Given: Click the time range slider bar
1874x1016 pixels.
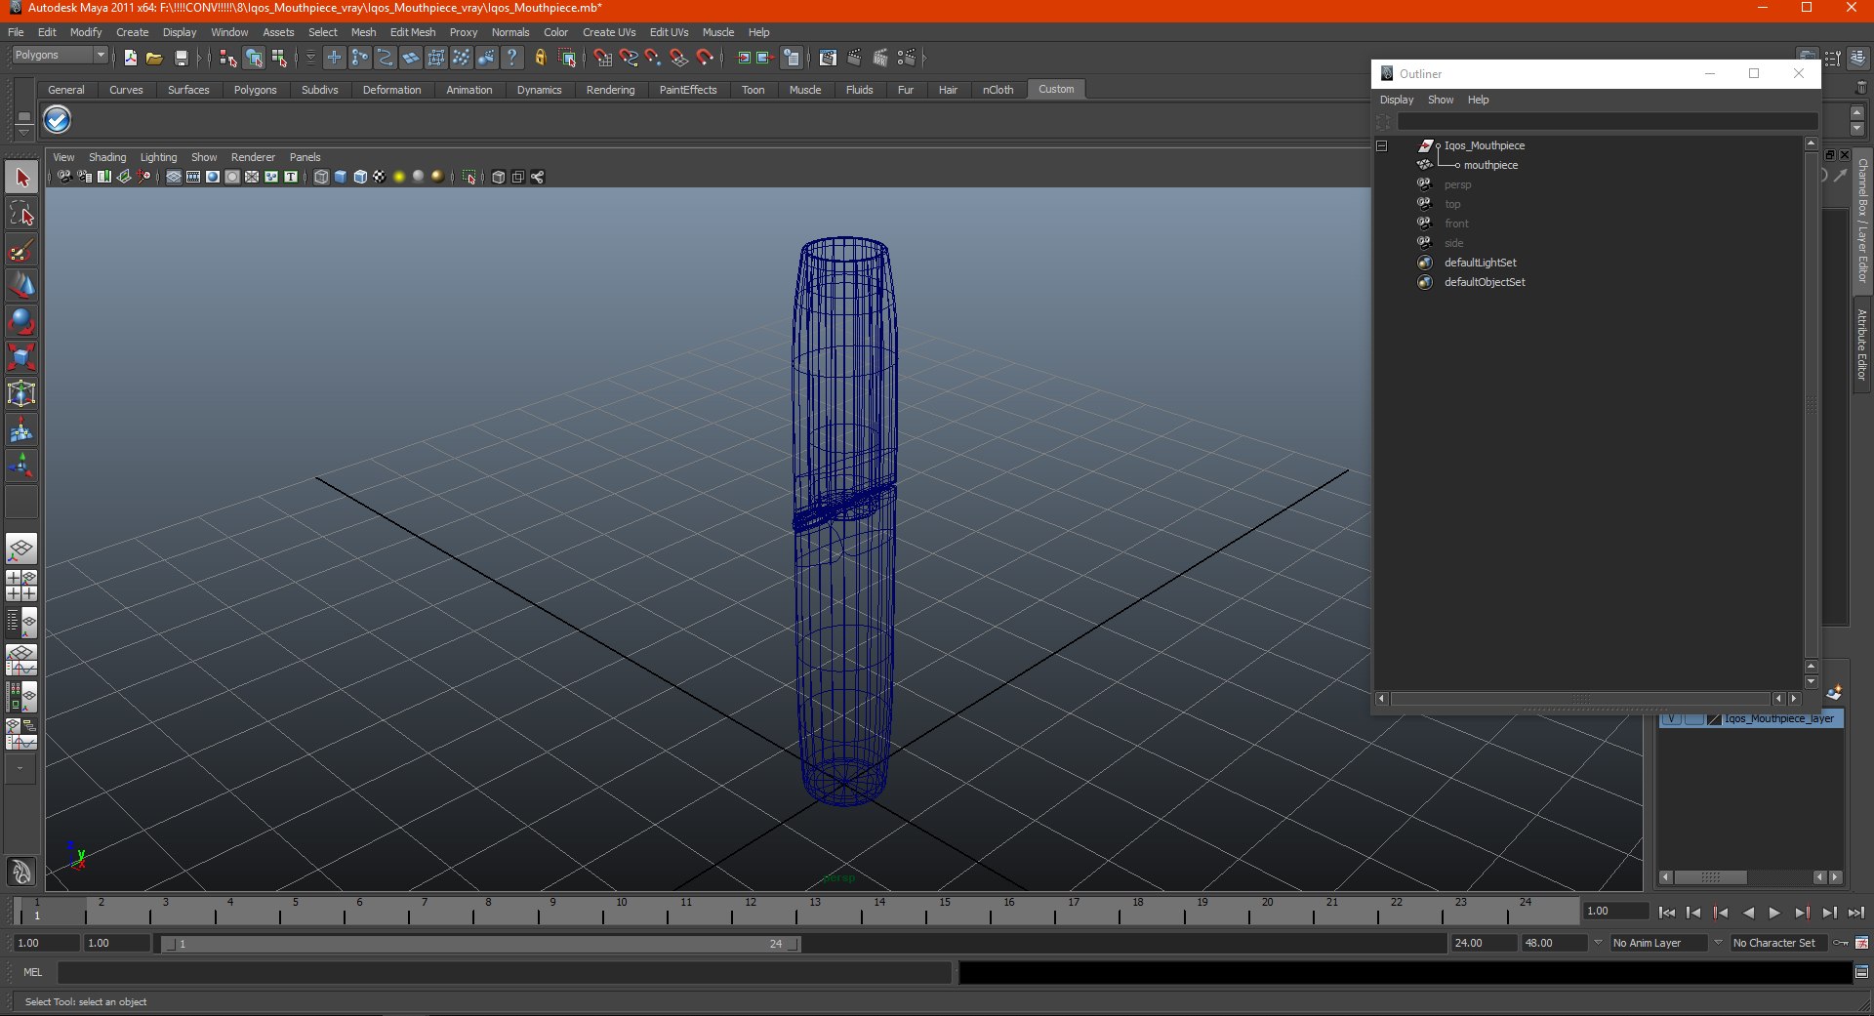Looking at the screenshot, I should click(481, 944).
